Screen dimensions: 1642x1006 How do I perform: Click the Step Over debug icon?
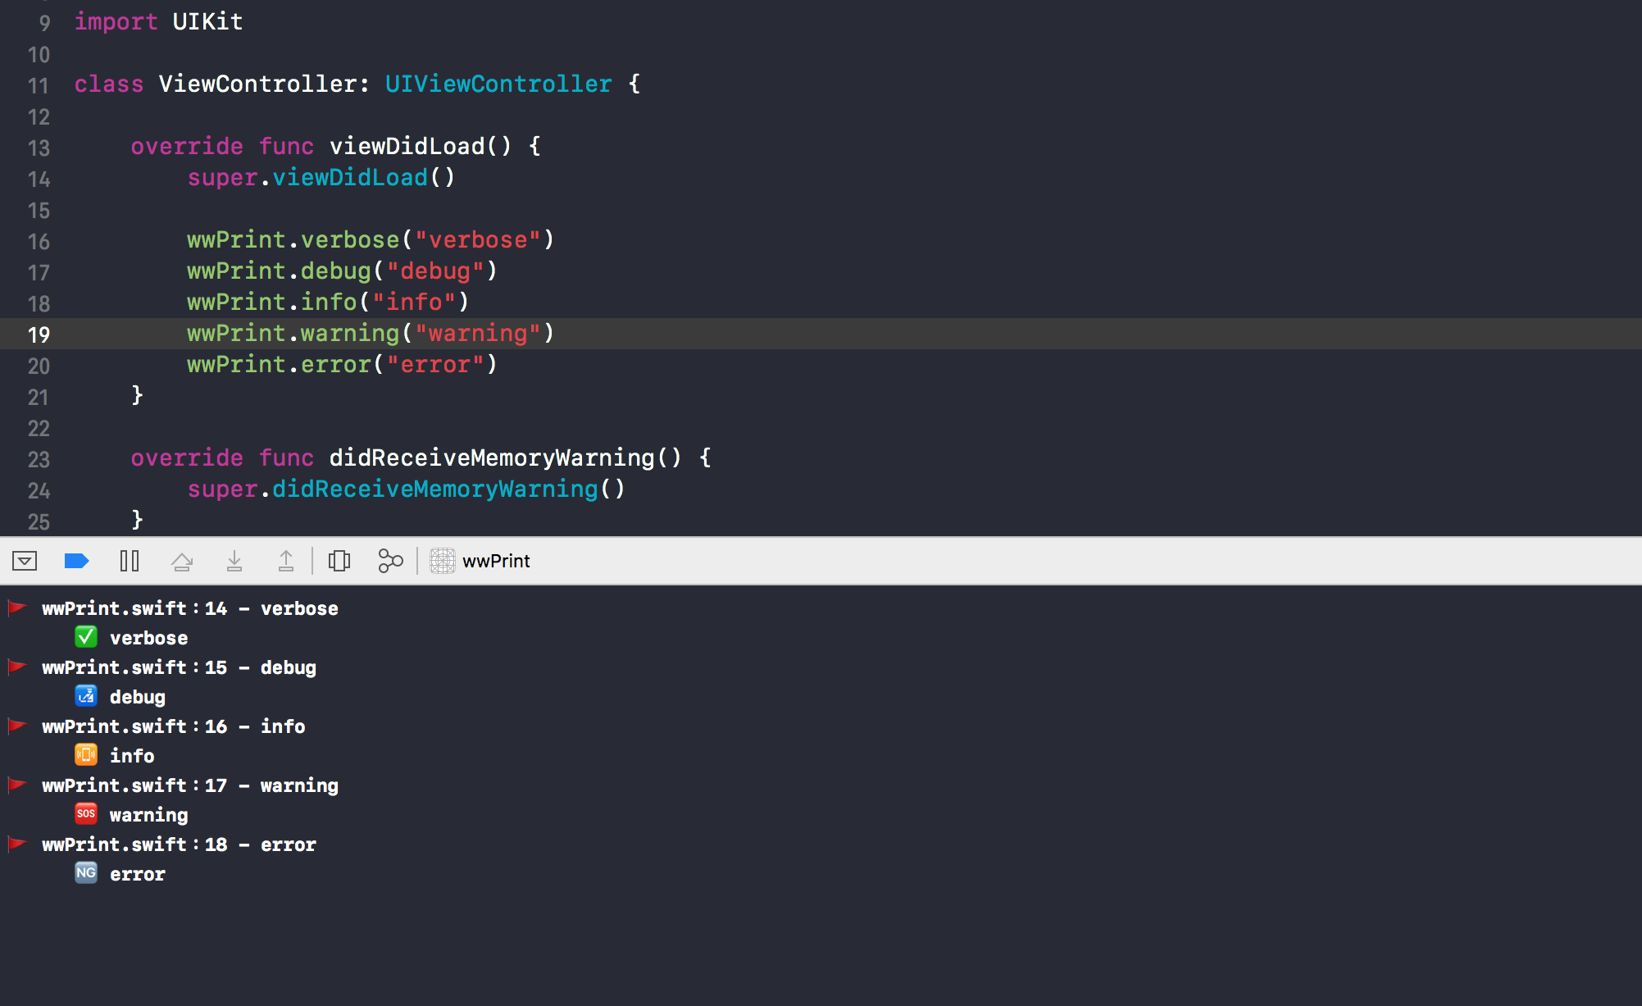[182, 561]
